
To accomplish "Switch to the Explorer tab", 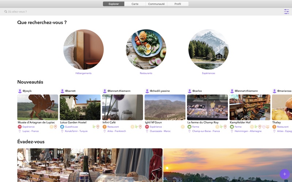I will pyautogui.click(x=114, y=4).
